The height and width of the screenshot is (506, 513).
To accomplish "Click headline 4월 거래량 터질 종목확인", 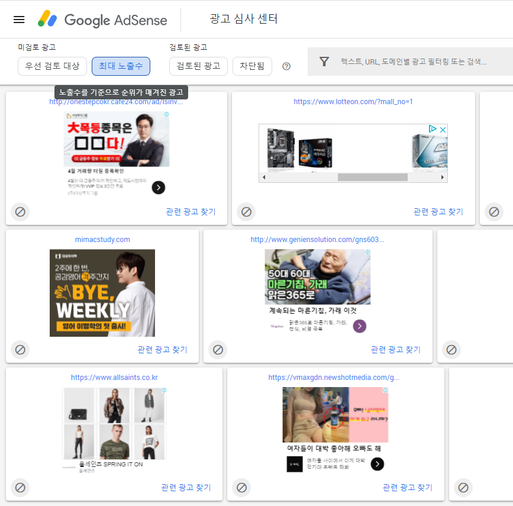I will [96, 171].
